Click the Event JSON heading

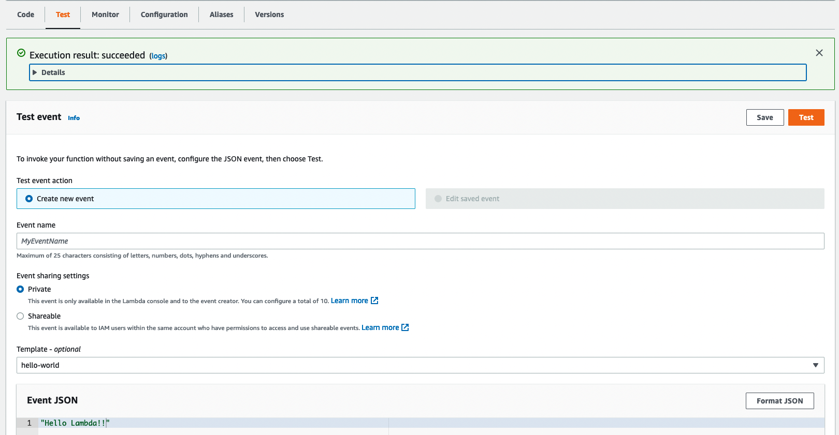52,400
